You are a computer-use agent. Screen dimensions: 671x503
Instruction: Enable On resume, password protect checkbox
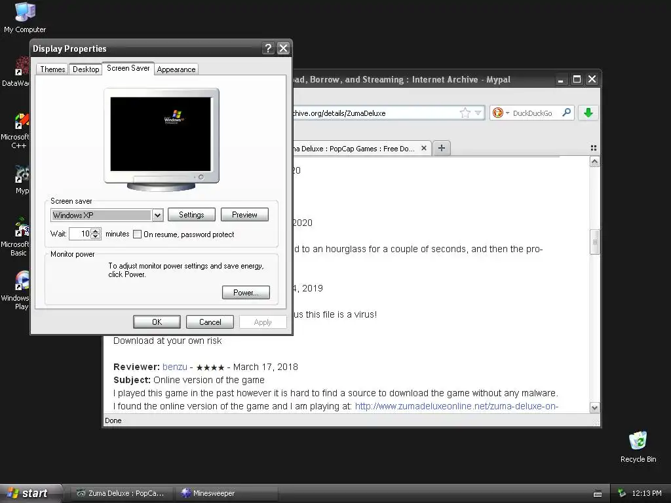pyautogui.click(x=138, y=234)
